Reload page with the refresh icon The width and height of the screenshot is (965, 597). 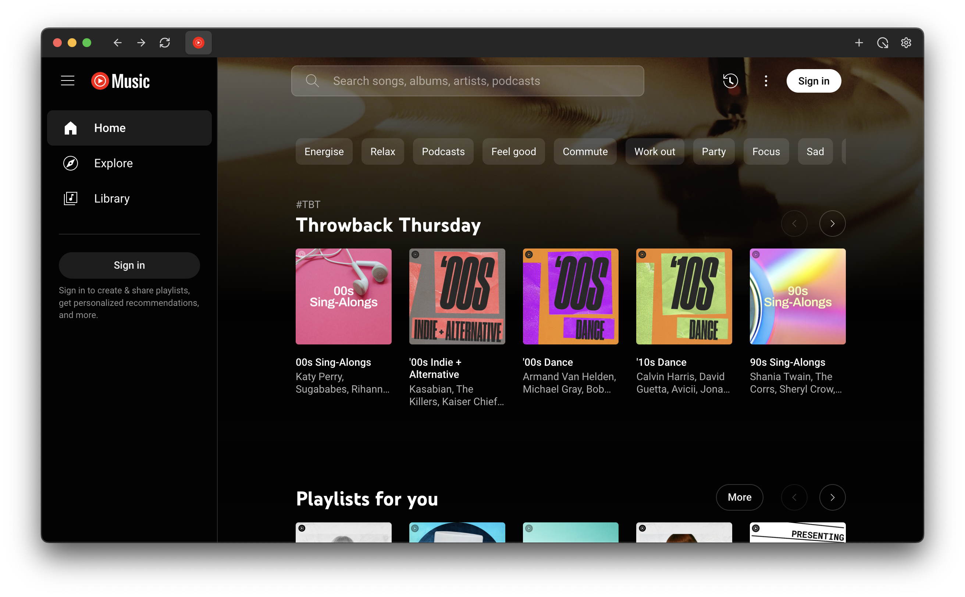[x=165, y=43]
